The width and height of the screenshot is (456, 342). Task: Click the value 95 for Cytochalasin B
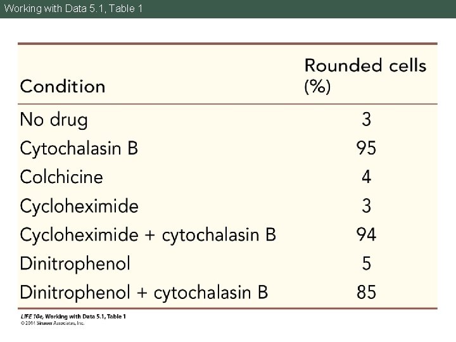coord(366,148)
